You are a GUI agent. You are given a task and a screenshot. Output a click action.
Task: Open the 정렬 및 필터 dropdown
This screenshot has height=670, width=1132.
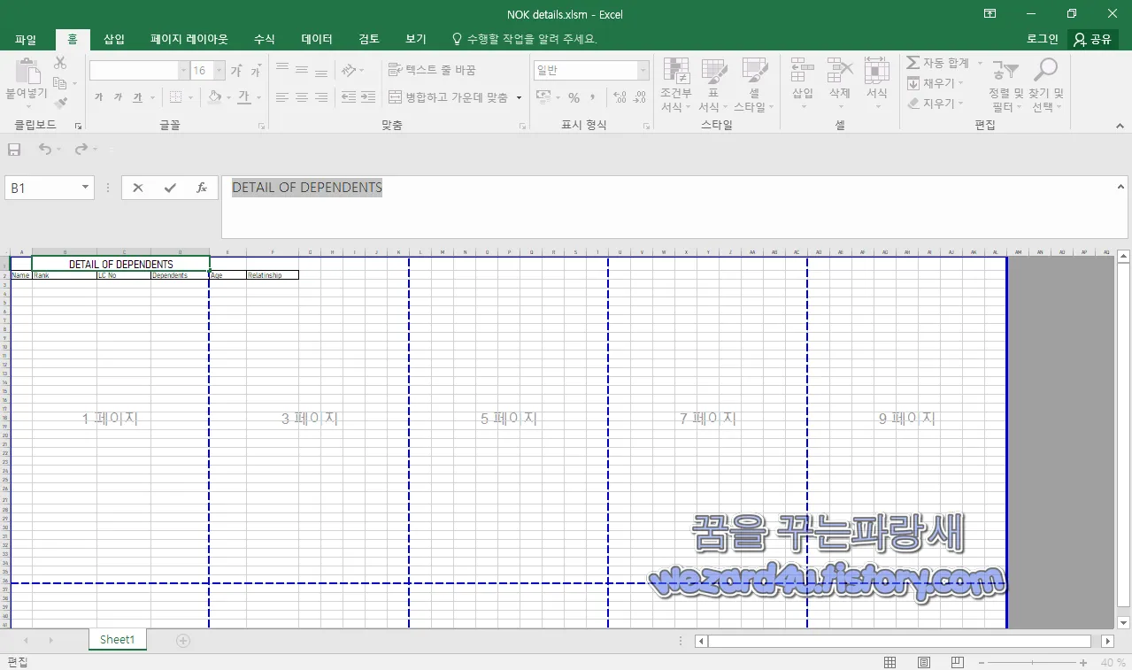pyautogui.click(x=1005, y=86)
